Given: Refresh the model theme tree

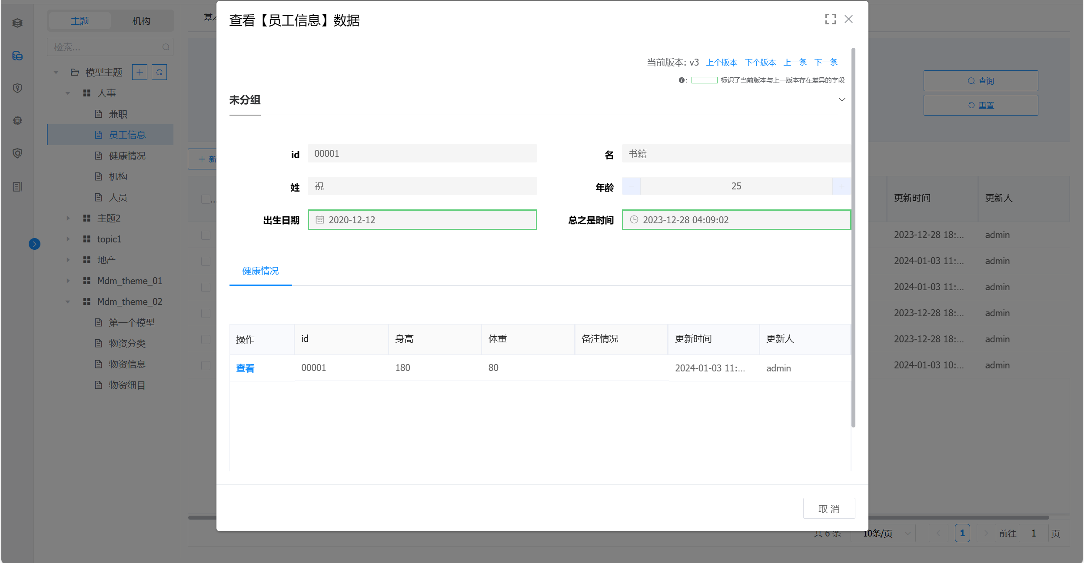Looking at the screenshot, I should (159, 72).
